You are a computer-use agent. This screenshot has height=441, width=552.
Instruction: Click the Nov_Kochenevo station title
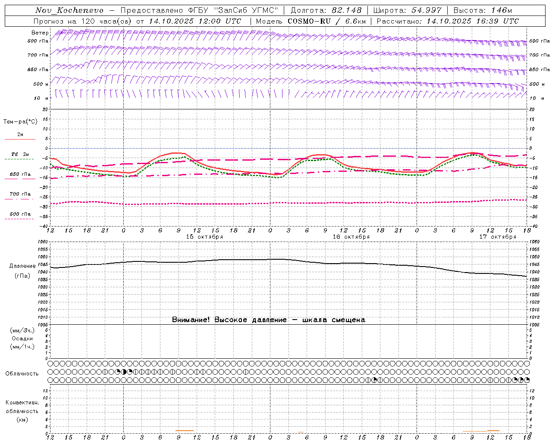(69, 10)
